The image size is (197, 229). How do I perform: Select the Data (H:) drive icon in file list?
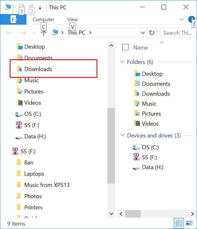[x=136, y=168]
